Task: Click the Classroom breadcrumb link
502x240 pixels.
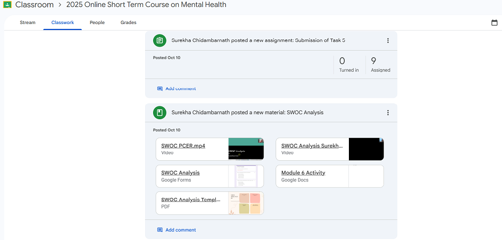Action: click(34, 5)
